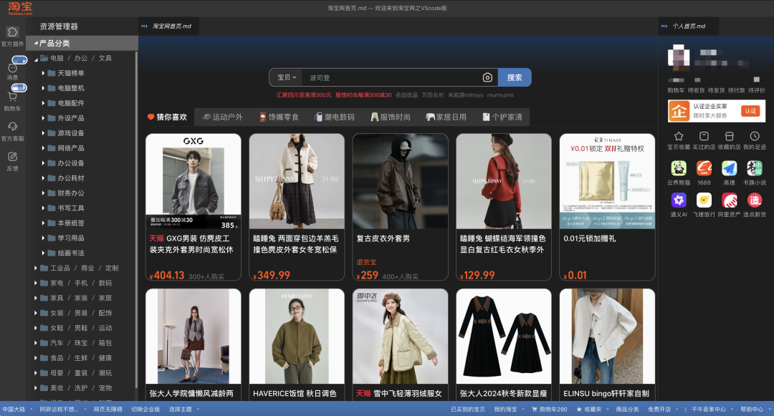774x416 pixels.
Task: Click the cart icon in status bar 购物车290
Action: click(x=534, y=410)
